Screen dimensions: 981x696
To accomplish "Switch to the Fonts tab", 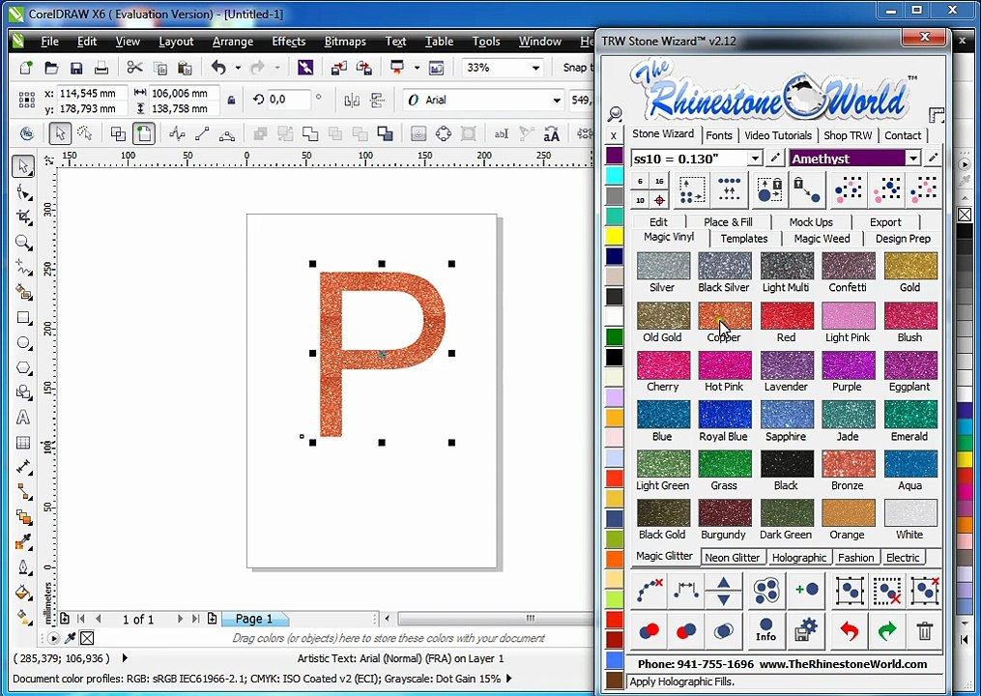I will click(719, 135).
